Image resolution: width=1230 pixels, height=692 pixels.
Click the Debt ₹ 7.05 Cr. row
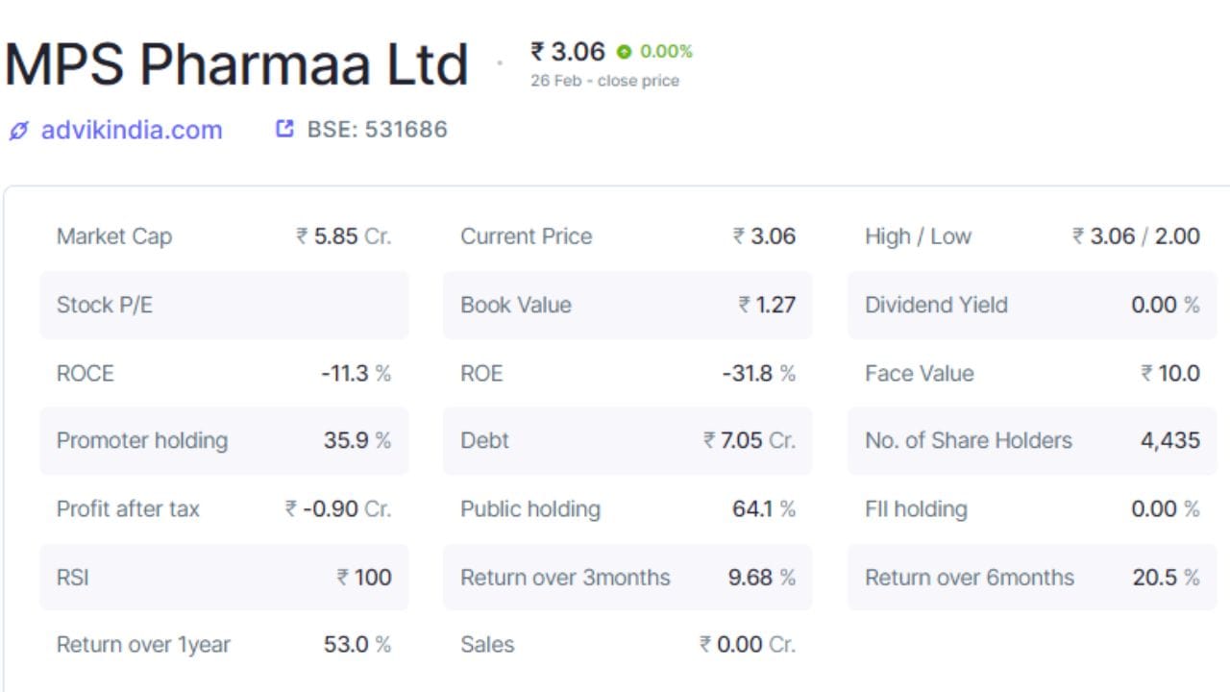627,441
